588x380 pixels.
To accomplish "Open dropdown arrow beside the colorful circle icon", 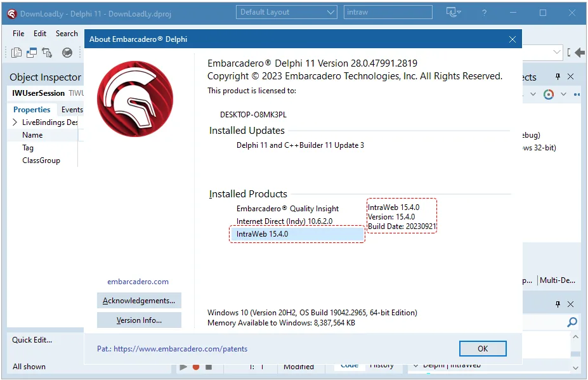I will click(563, 94).
